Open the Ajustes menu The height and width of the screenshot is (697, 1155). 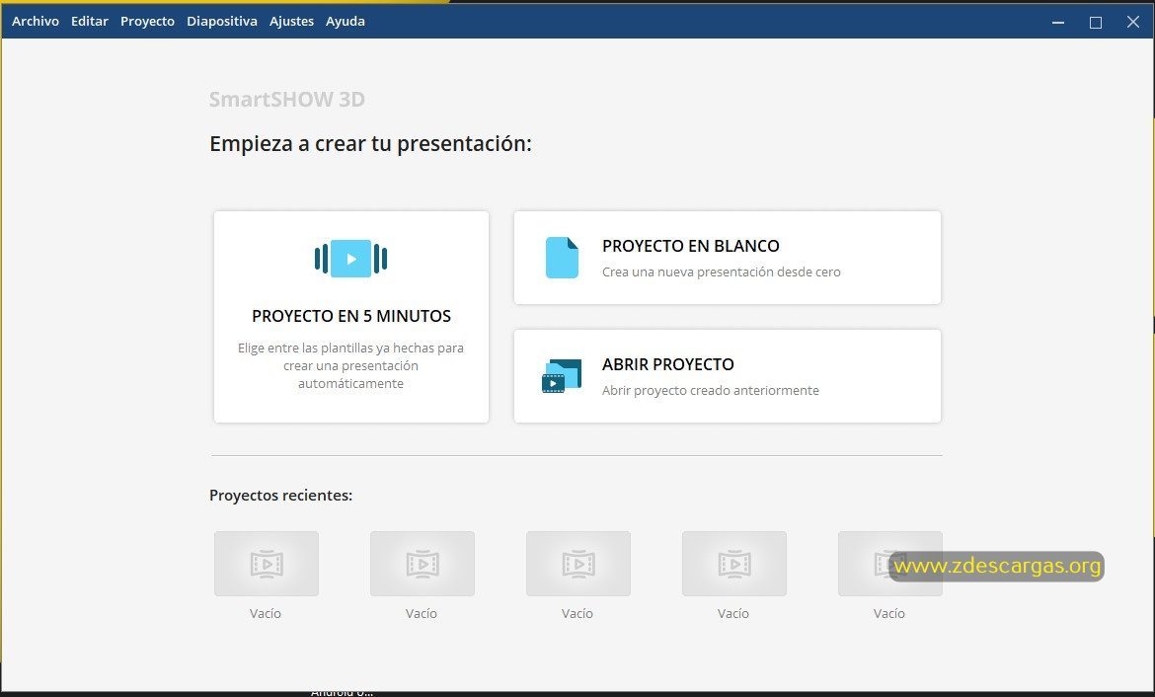coord(291,22)
